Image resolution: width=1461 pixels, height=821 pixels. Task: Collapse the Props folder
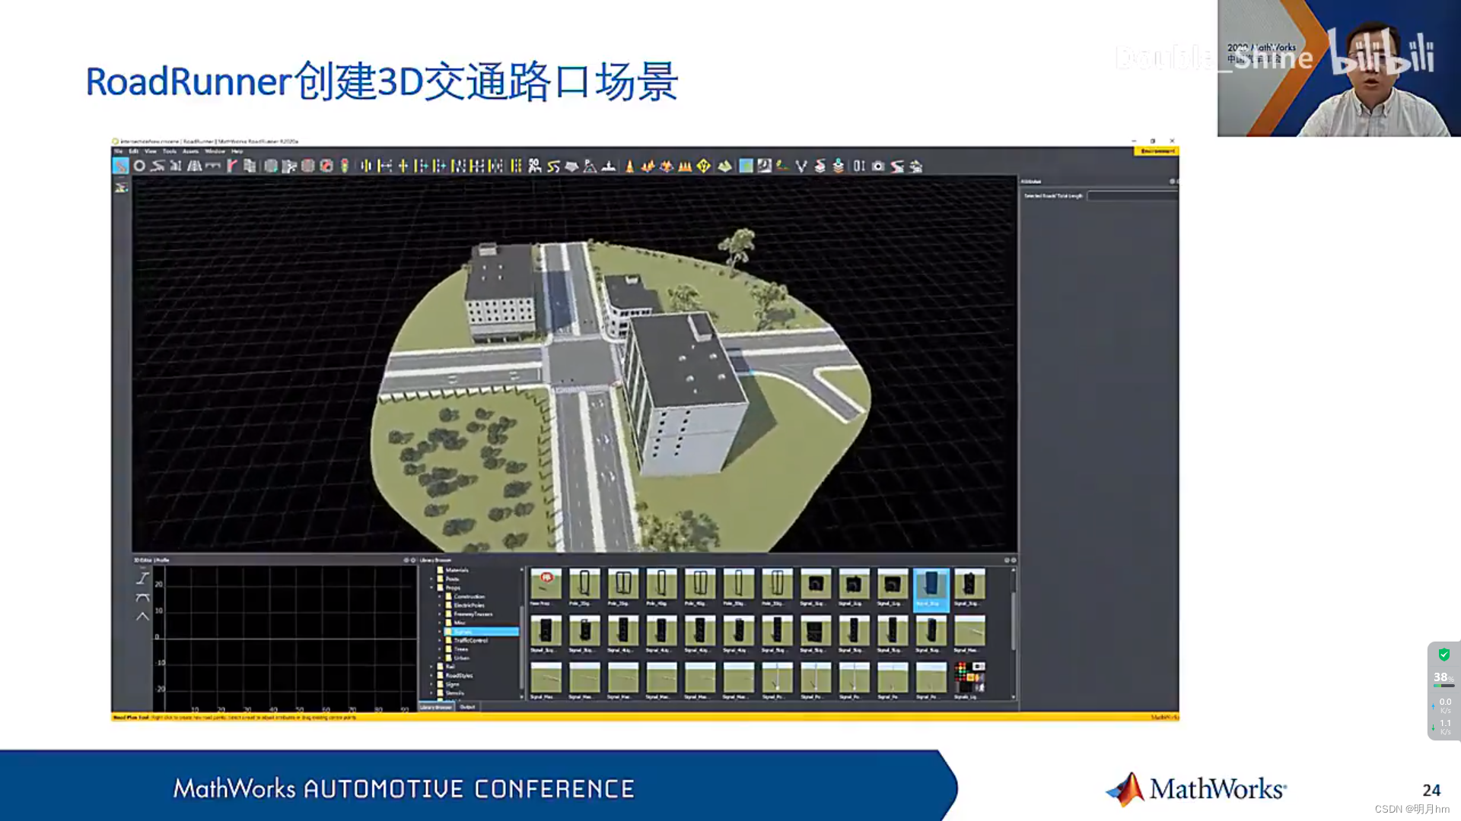[x=431, y=587]
